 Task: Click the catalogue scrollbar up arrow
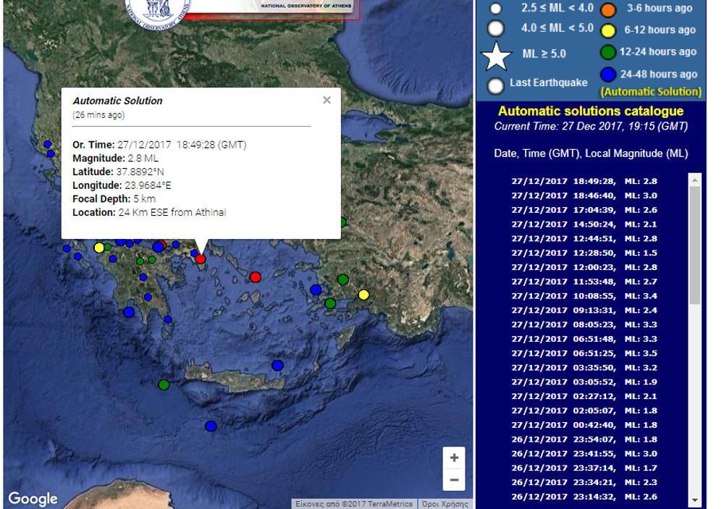point(695,179)
